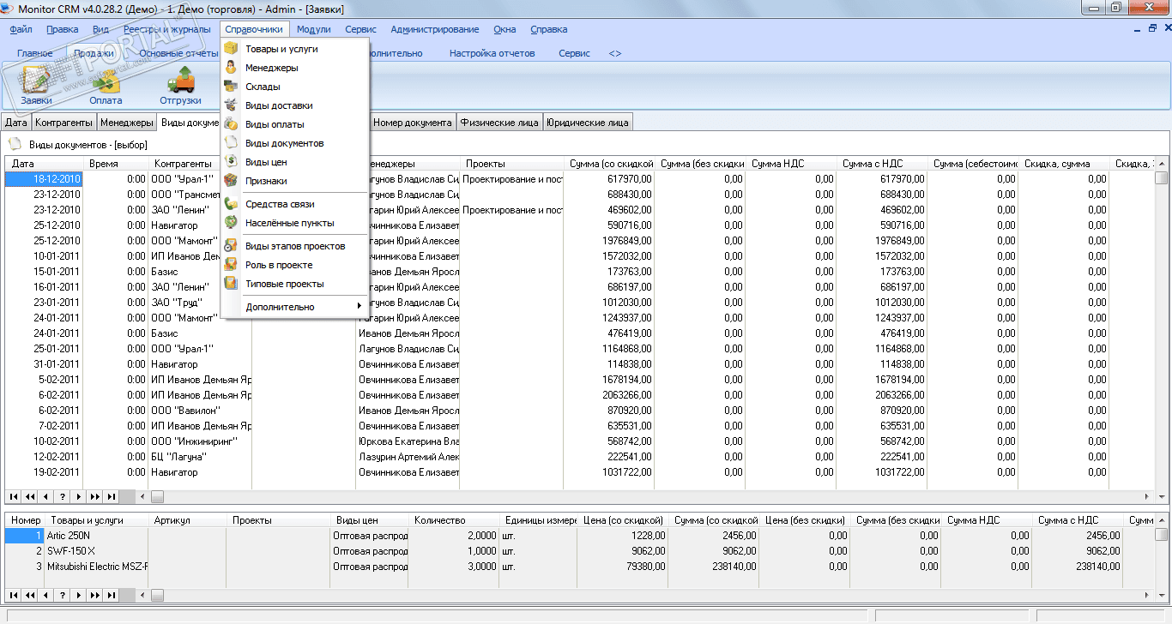The width and height of the screenshot is (1172, 624).
Task: Open Склады from the dropdown menu
Action: tap(263, 87)
